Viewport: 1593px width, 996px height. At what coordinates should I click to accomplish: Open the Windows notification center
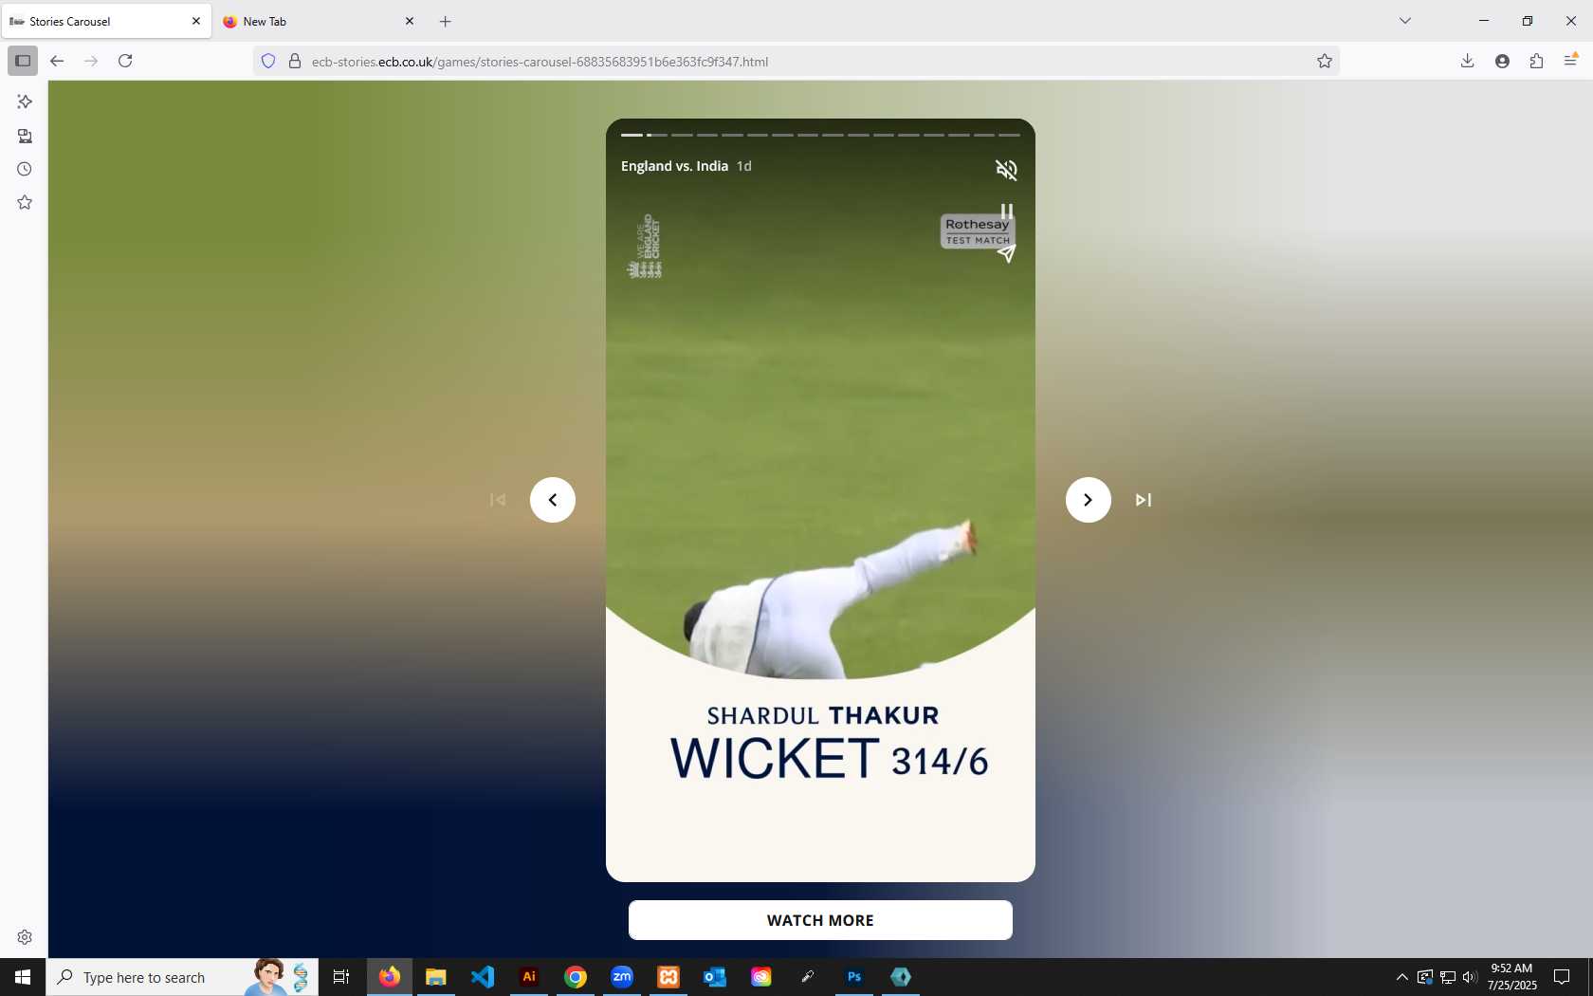[x=1562, y=977]
